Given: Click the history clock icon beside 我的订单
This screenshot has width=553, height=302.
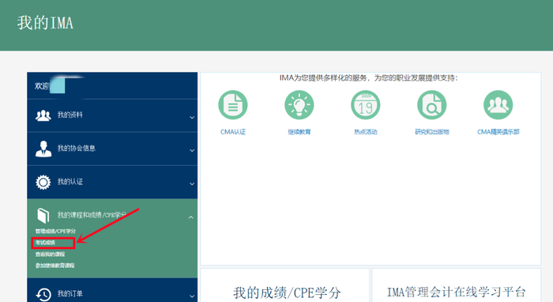Looking at the screenshot, I should pyautogui.click(x=43, y=294).
